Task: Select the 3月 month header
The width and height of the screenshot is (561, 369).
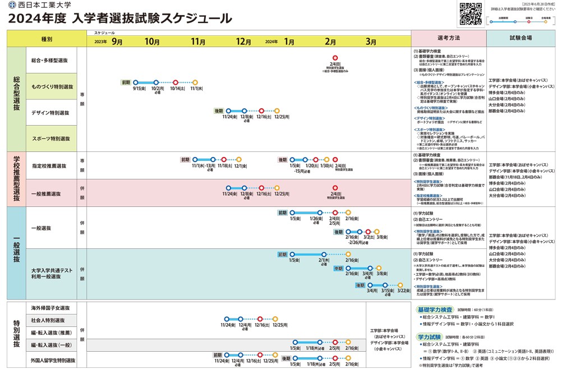Action: (x=371, y=41)
